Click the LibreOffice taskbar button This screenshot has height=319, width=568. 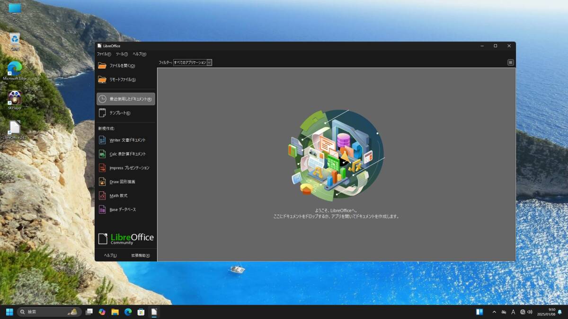[154, 312]
